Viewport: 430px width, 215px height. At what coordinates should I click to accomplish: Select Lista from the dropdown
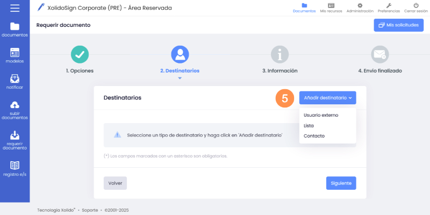309,126
